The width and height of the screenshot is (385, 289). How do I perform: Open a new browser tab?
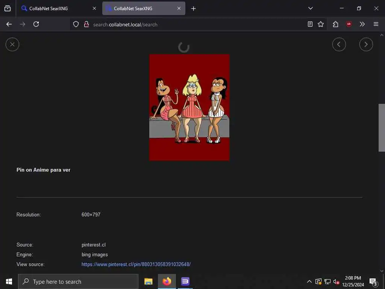pyautogui.click(x=194, y=8)
